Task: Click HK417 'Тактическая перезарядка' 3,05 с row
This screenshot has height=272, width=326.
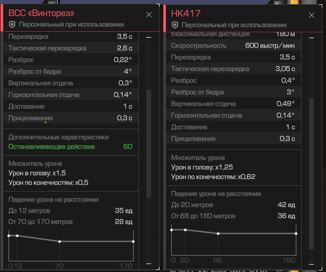Action: click(233, 69)
